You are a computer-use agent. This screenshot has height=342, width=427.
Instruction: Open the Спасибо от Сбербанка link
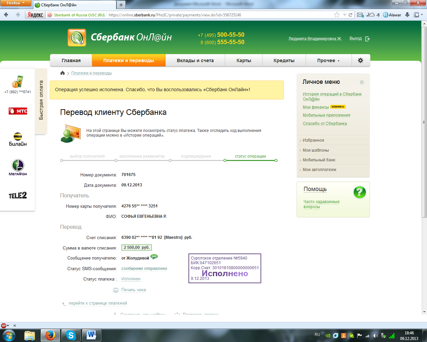point(325,124)
